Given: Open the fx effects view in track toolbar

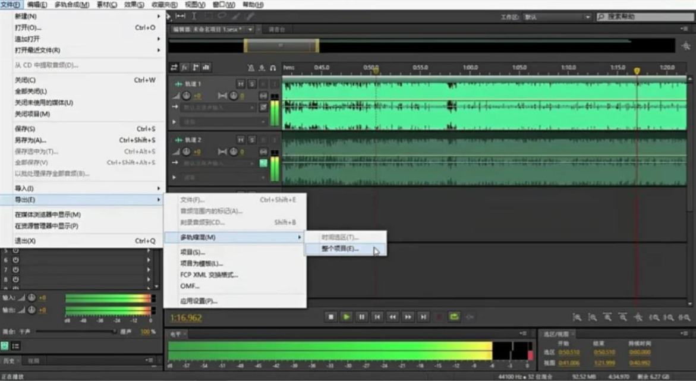Looking at the screenshot, I should point(184,68).
